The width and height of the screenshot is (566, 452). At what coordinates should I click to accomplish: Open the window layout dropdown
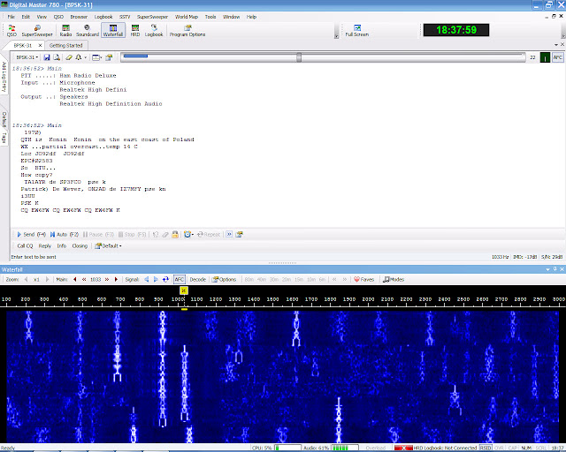point(96,57)
